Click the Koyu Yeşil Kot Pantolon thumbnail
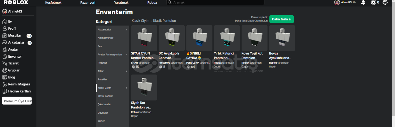395x127 pixels. (254, 38)
